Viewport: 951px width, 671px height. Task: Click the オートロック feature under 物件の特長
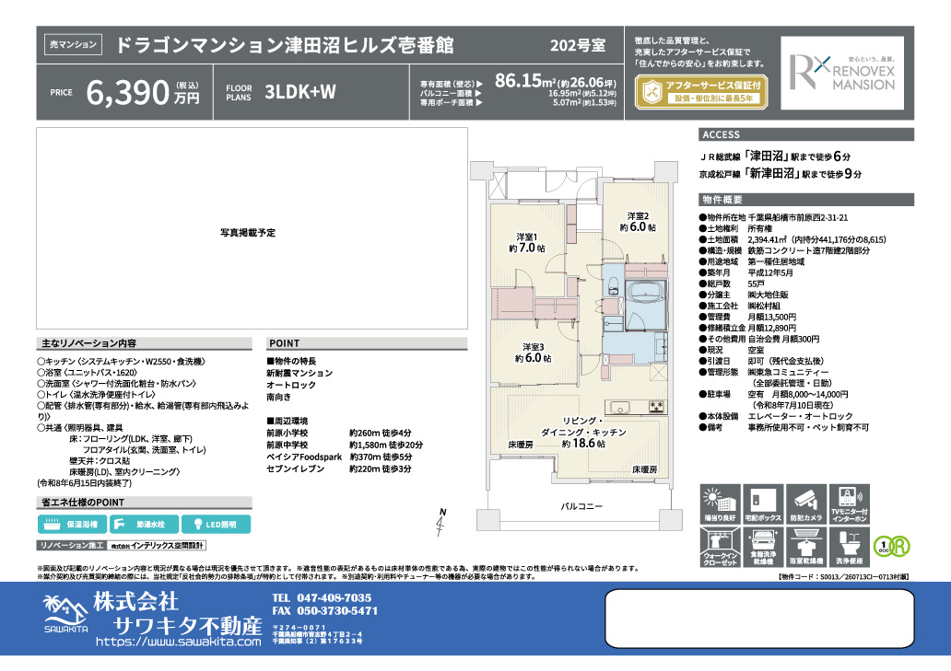coord(291,385)
